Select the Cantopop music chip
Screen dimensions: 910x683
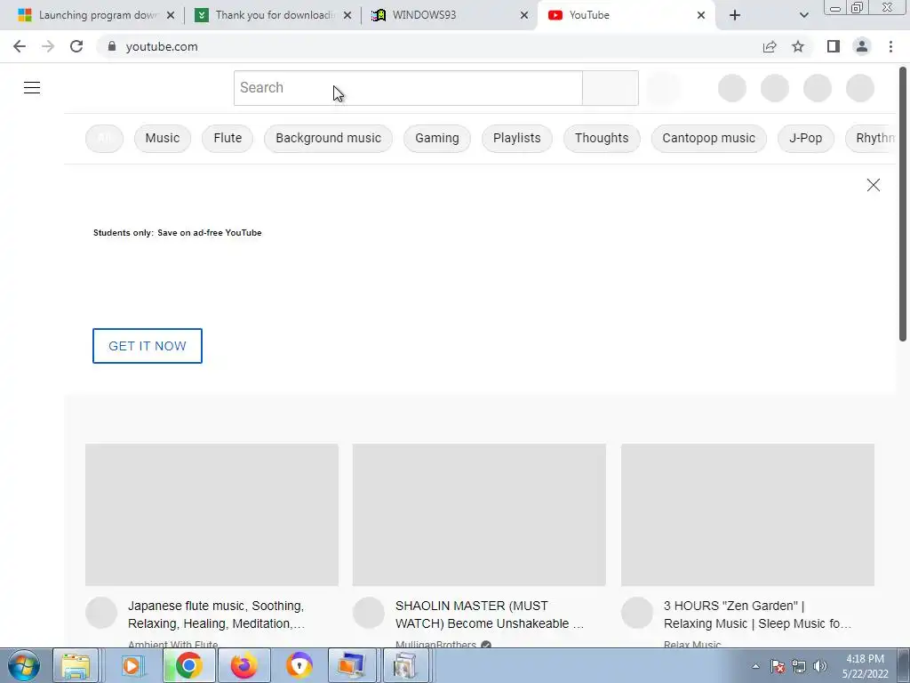[708, 138]
